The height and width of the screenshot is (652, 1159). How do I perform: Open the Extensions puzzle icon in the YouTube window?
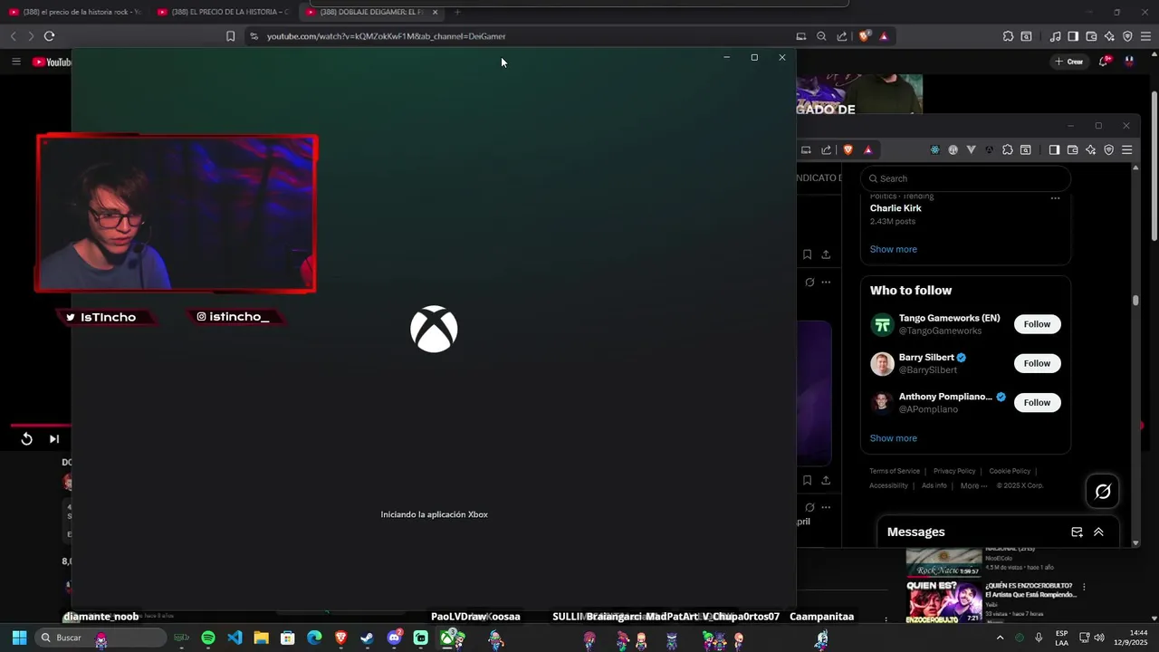(1008, 36)
